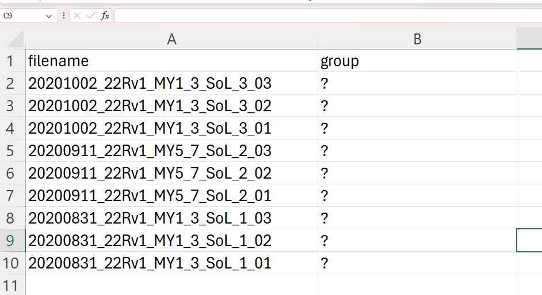Expand the Name Box dropdown arrow
542x295 pixels.
[49, 16]
